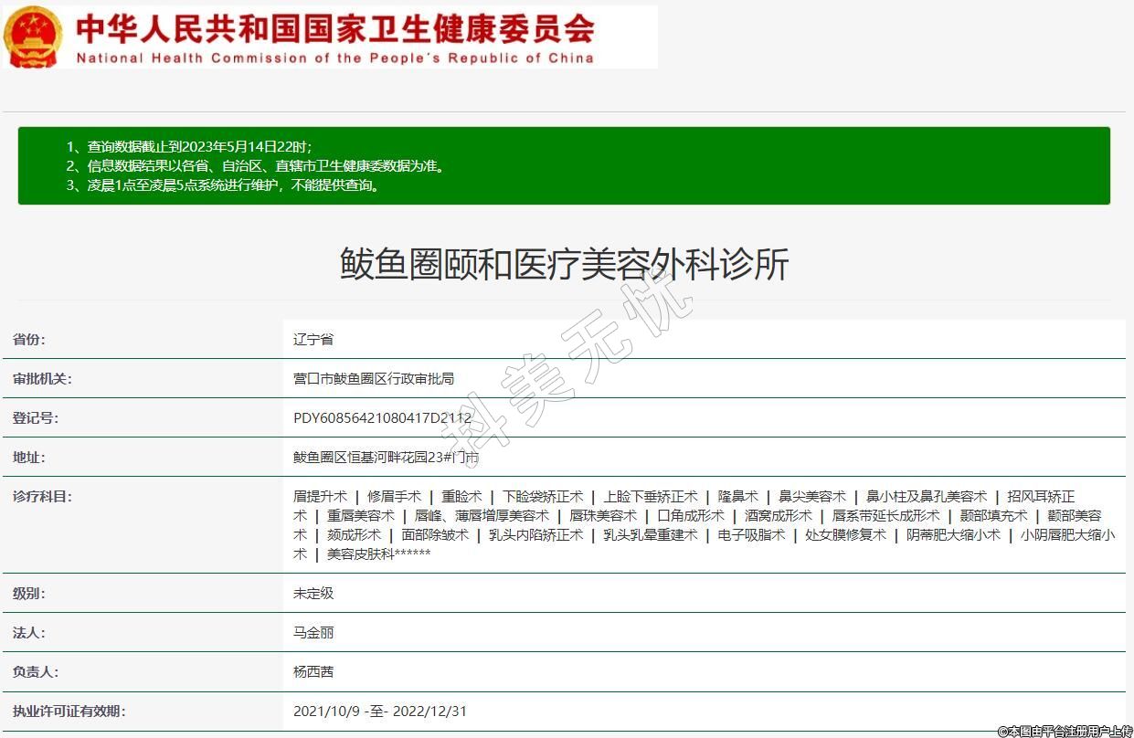Click the clinic name heading 鲅鱼圈颐和医疗美容外科诊所
This screenshot has width=1134, height=738.
564,265
